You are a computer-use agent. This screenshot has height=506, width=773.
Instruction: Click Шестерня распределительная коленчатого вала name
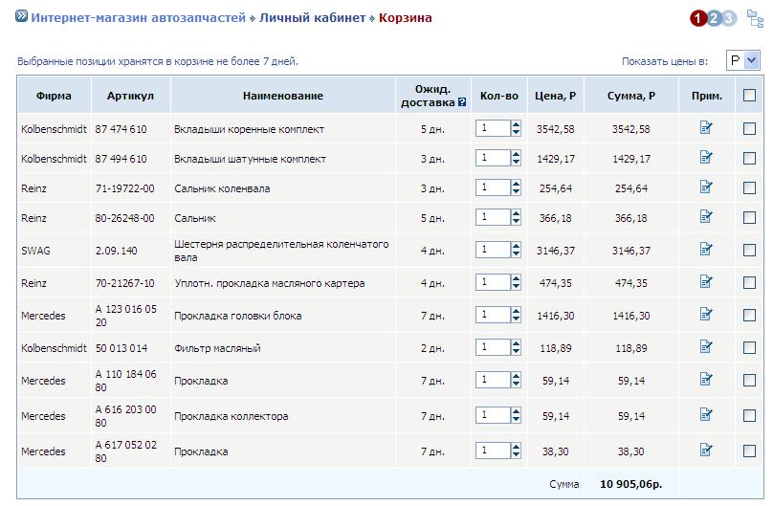(x=281, y=251)
